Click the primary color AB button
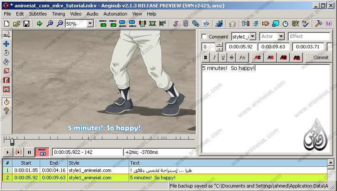The image size is (337, 191). tap(258, 57)
